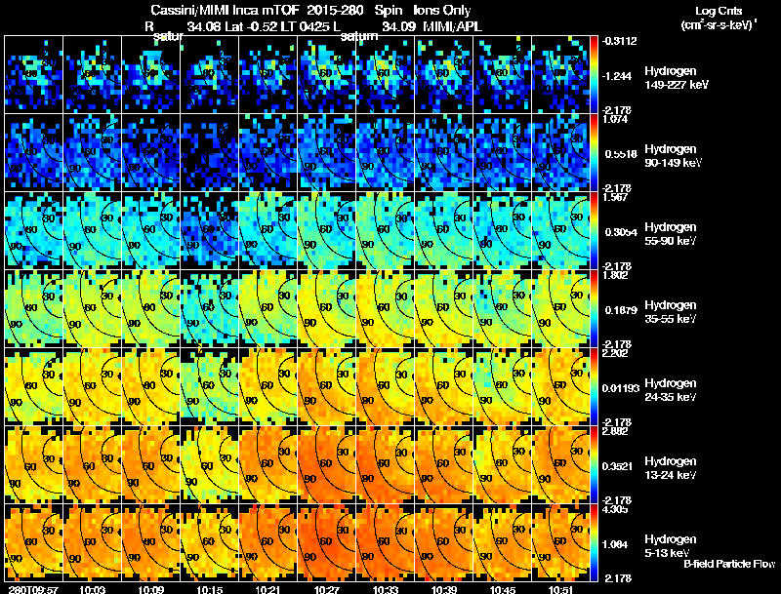Select the 149-227 keV panel at 10:27

click(x=326, y=75)
